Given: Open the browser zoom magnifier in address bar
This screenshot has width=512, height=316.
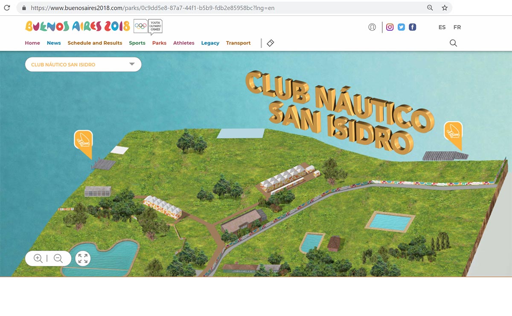Looking at the screenshot, I should 430,8.
